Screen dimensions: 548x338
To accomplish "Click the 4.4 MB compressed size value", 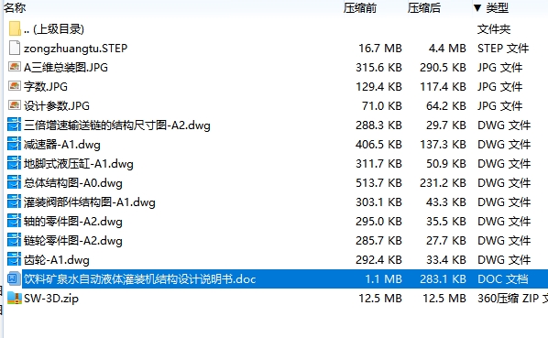I will (447, 49).
